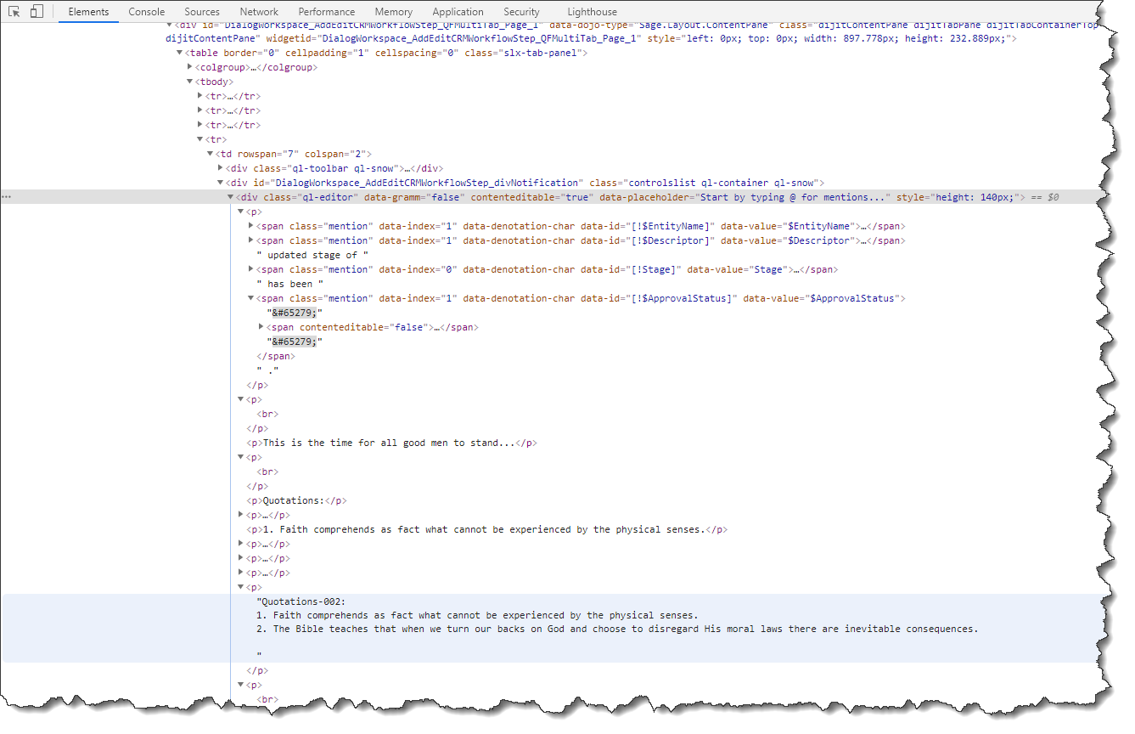
Task: Collapse the slx-tab-panel table node
Action: (x=180, y=53)
